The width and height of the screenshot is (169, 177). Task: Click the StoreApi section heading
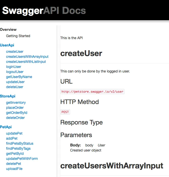8,96
